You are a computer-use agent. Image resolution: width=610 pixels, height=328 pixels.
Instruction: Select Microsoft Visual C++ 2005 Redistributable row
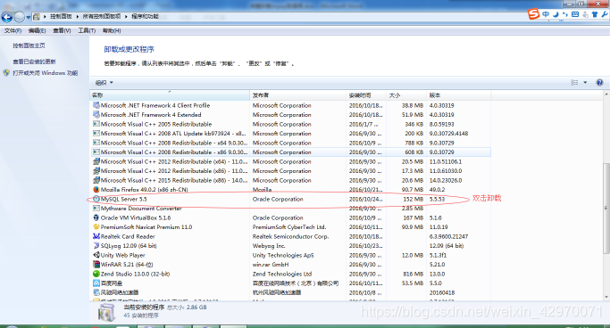click(x=290, y=124)
